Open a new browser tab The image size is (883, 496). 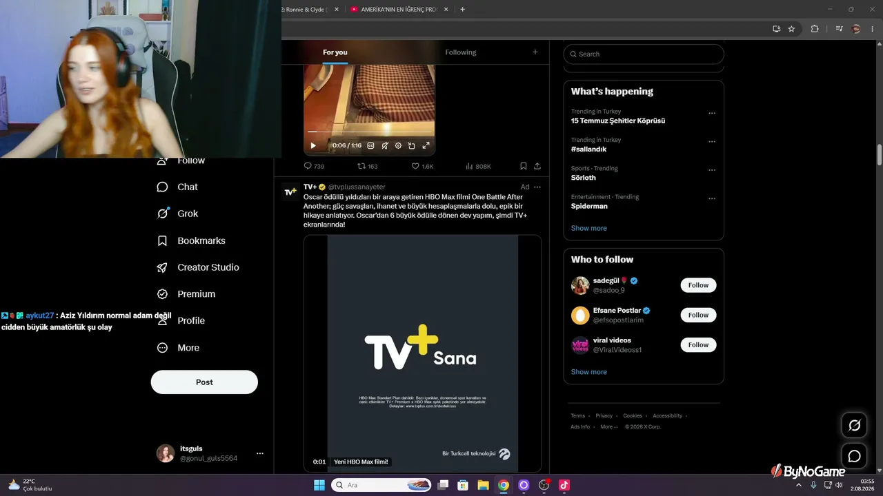(462, 10)
